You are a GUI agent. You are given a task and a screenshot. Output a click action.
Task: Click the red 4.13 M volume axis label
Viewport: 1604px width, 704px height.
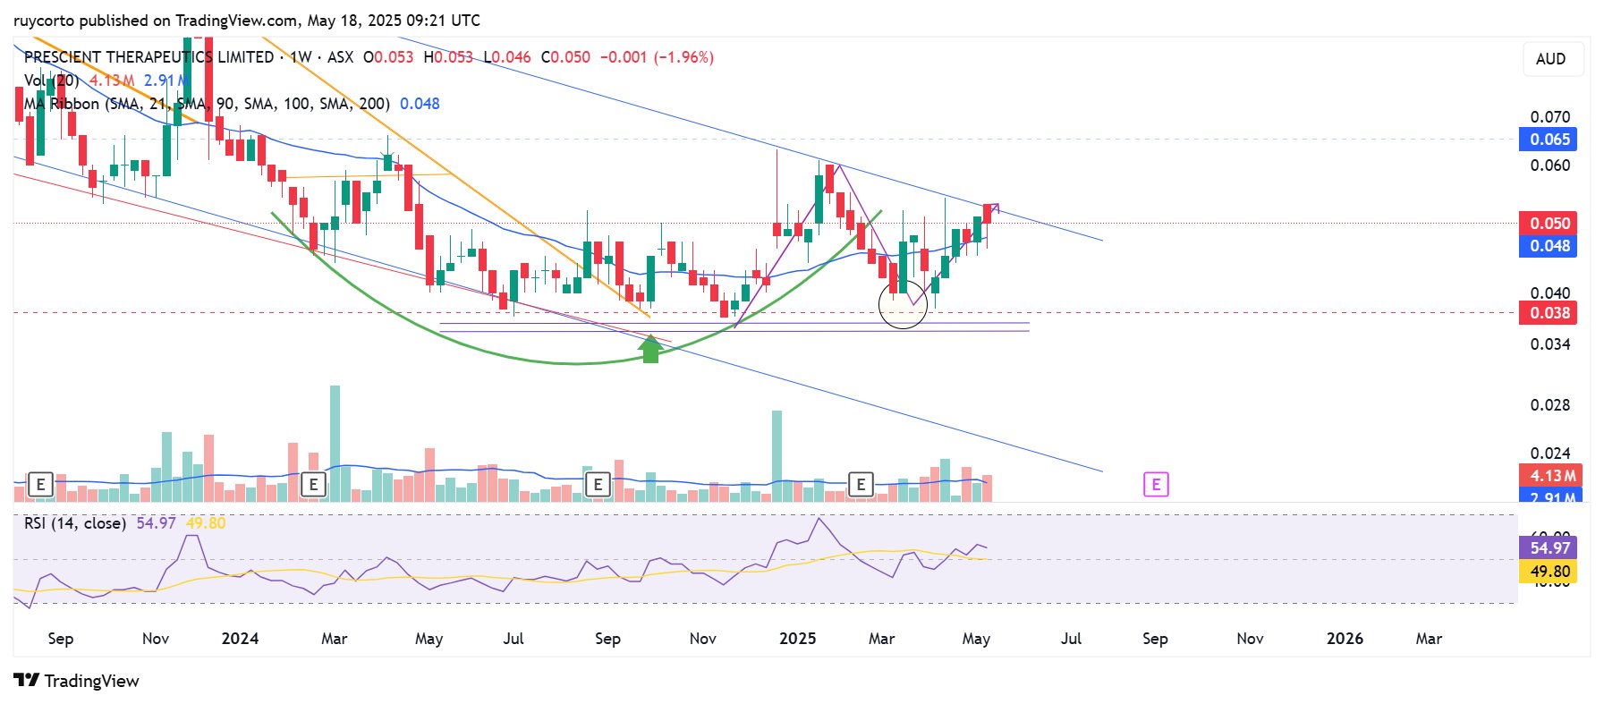point(1549,476)
